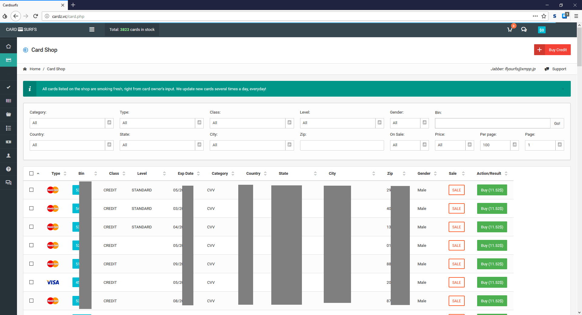Click the folder icon in the sidebar
The height and width of the screenshot is (315, 582).
(x=8, y=114)
